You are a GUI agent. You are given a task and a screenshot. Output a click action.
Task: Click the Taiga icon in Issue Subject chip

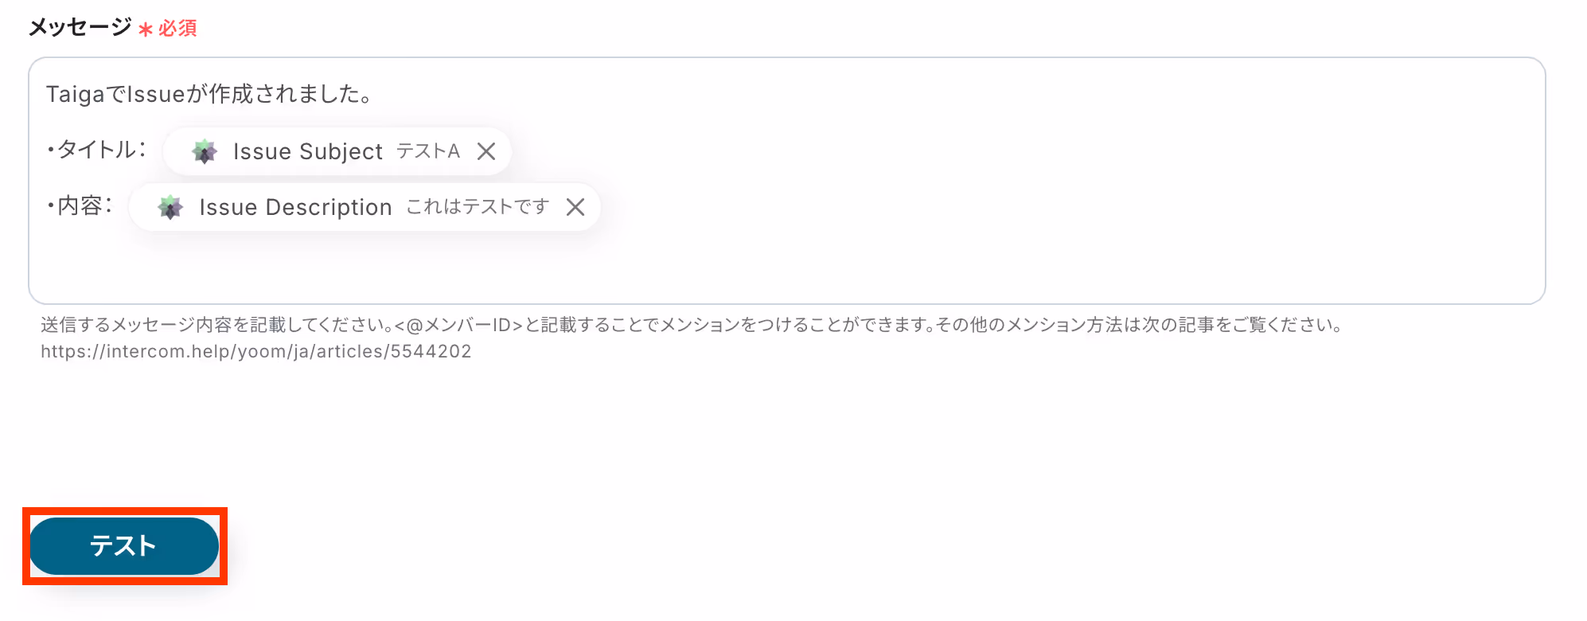(205, 151)
